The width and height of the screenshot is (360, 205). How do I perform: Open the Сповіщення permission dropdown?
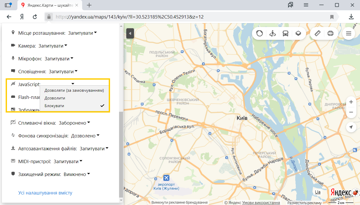click(63, 72)
